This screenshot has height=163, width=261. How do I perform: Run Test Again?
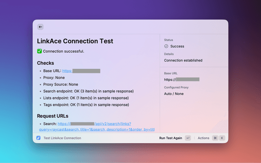[170, 138]
